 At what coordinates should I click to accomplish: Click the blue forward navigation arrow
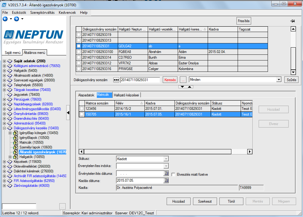16,19
